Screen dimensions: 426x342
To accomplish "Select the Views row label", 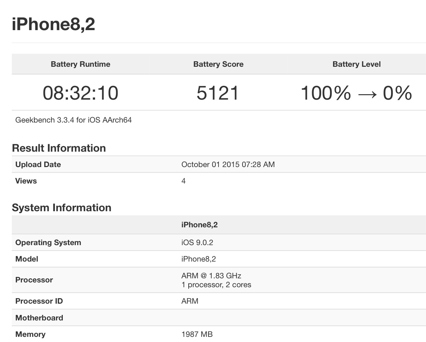I will pos(26,181).
